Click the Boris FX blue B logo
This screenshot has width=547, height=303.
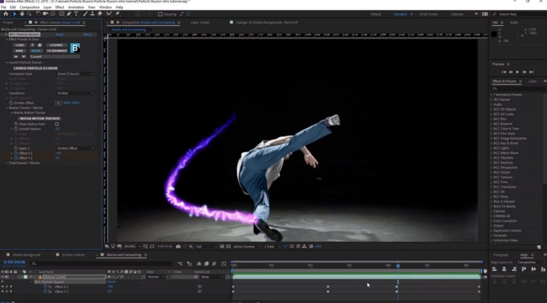coord(75,48)
